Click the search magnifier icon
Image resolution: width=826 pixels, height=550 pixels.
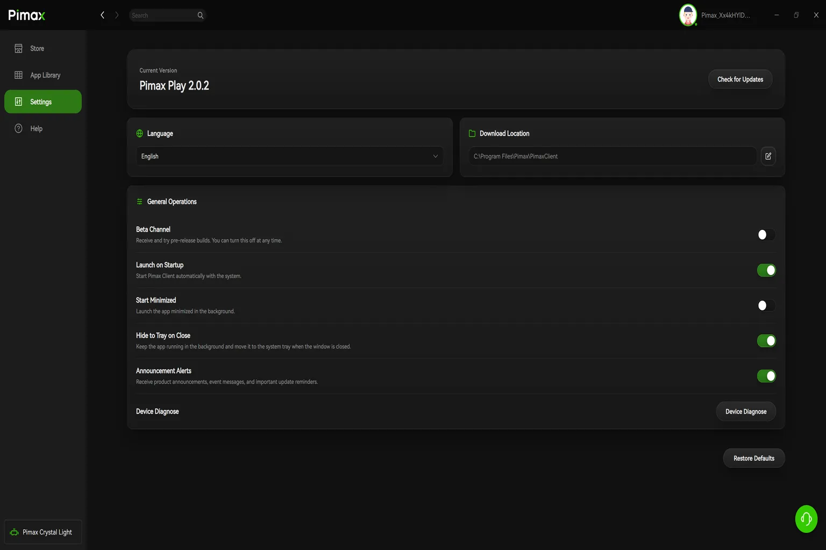pyautogui.click(x=201, y=15)
